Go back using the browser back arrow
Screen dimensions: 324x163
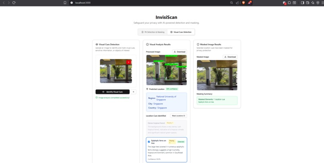pos(4,3)
